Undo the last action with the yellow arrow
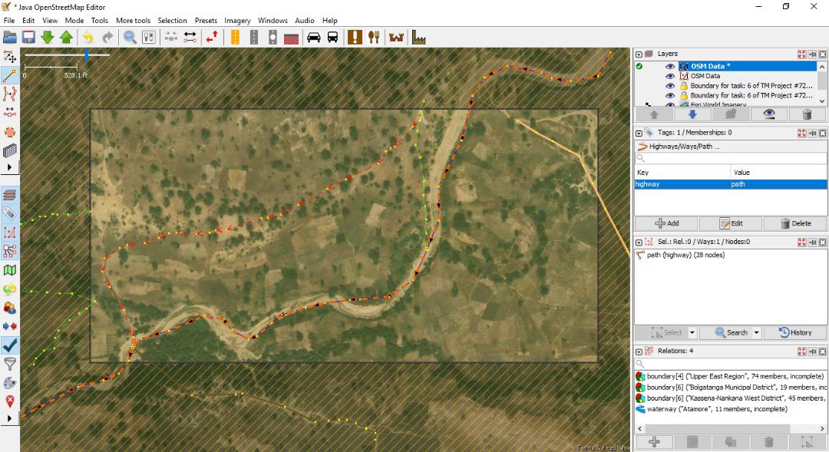 (88, 38)
